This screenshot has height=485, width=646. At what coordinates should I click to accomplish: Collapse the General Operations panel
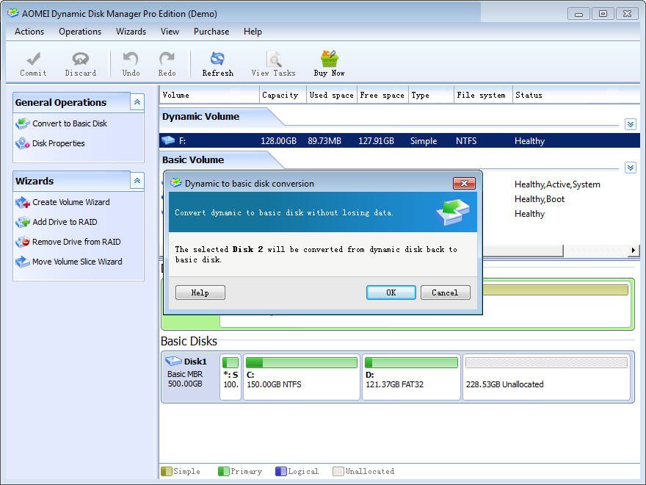(137, 102)
